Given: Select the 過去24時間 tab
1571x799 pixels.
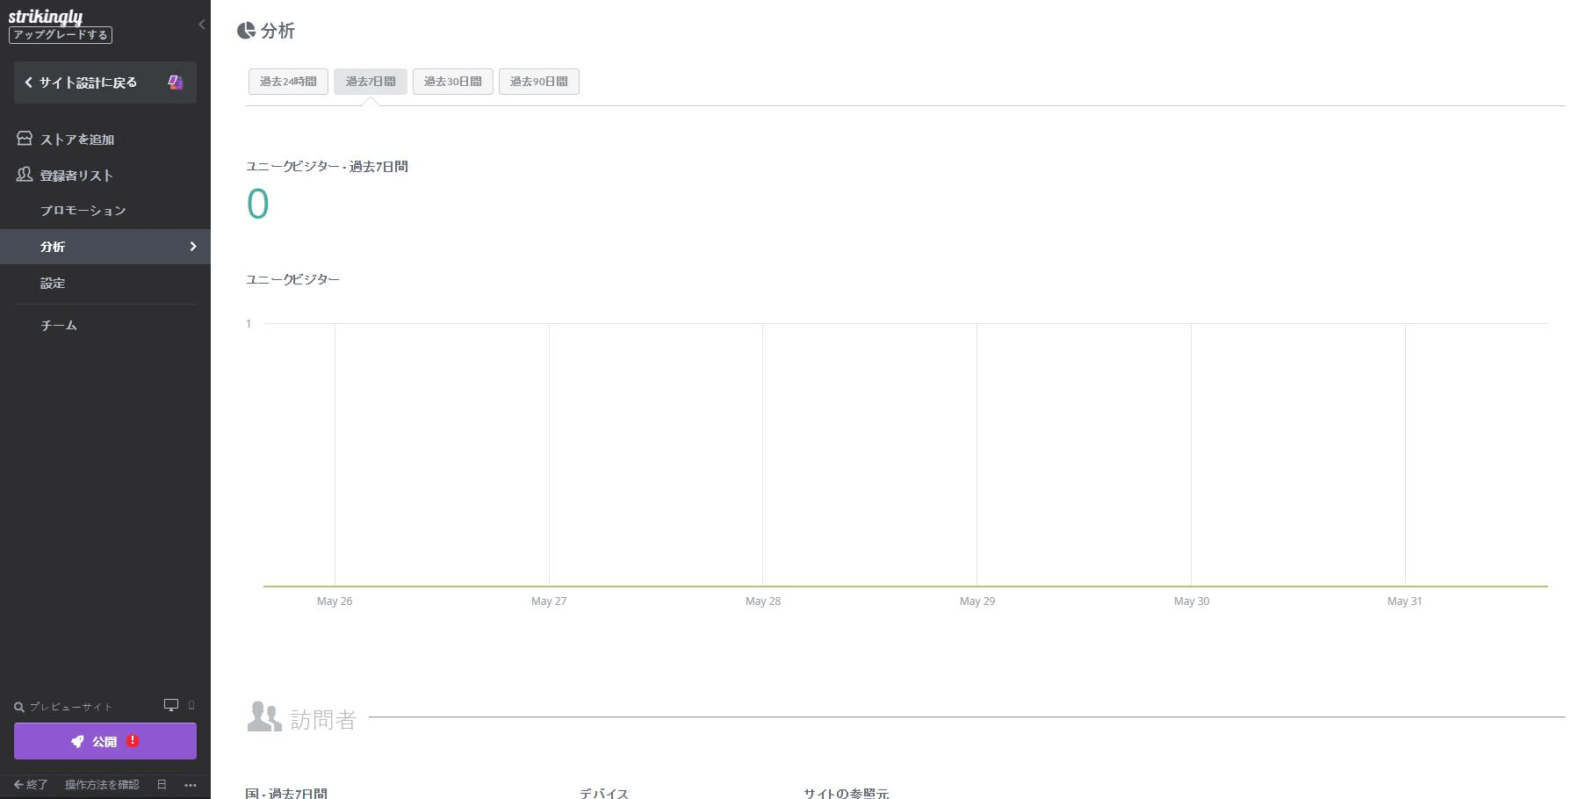Looking at the screenshot, I should [x=288, y=82].
